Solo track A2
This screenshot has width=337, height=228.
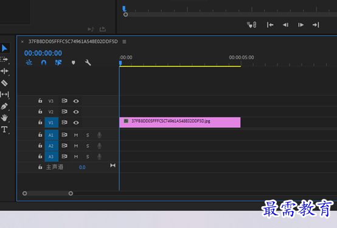[88, 146]
